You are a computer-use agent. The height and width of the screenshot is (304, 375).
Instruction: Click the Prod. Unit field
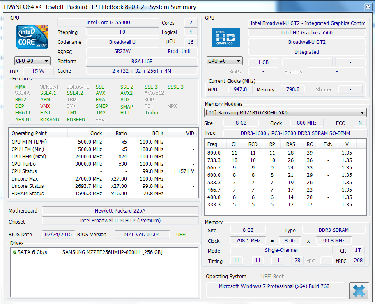click(x=179, y=51)
